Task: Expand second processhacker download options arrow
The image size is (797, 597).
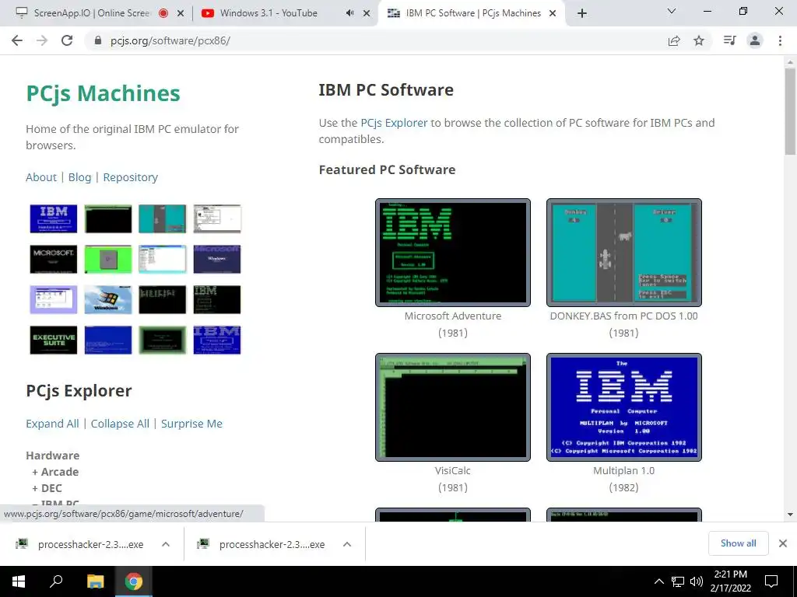Action: 347,544
